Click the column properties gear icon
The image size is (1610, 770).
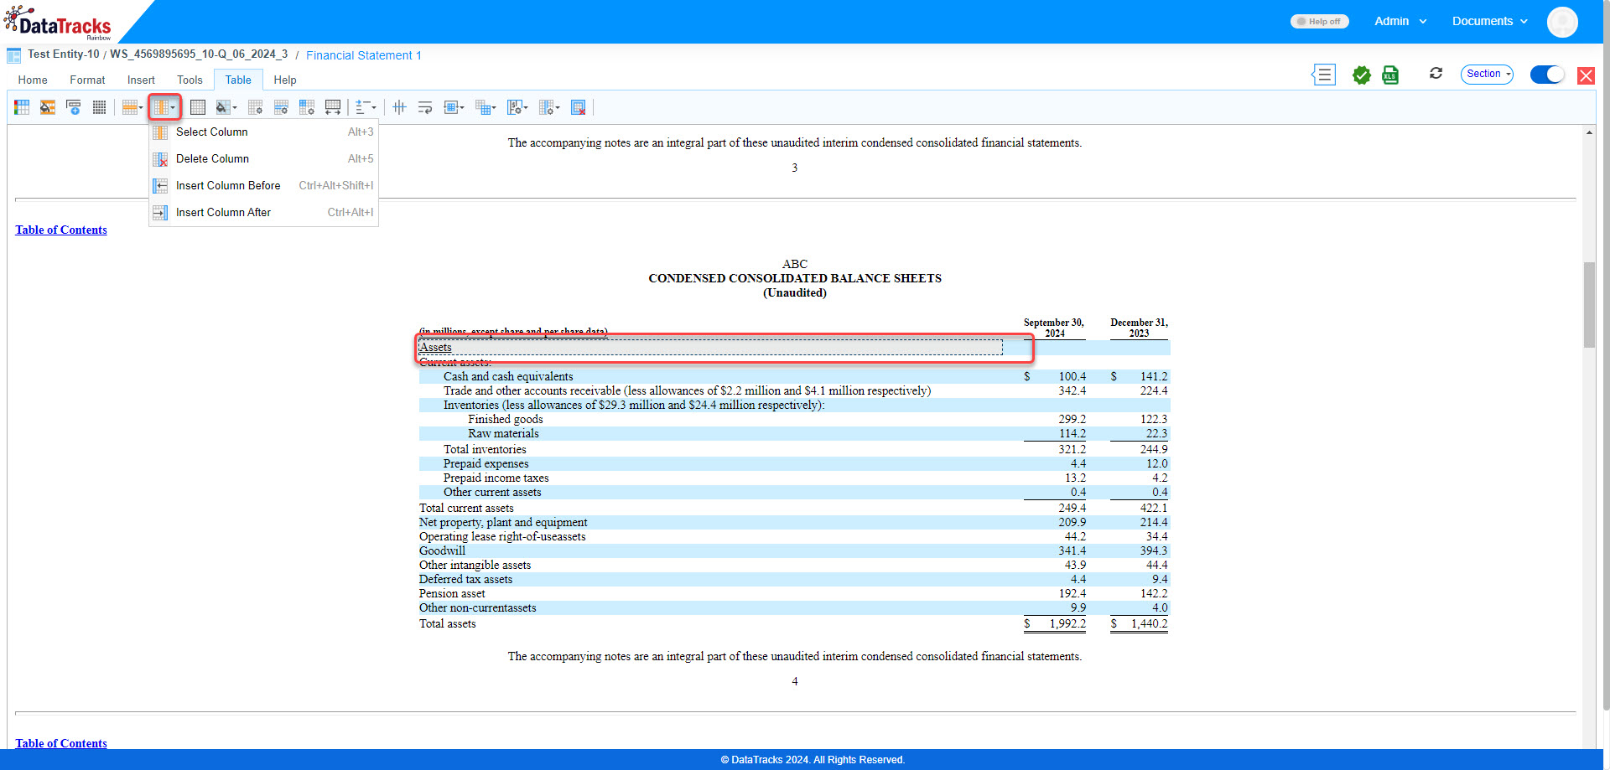307,107
